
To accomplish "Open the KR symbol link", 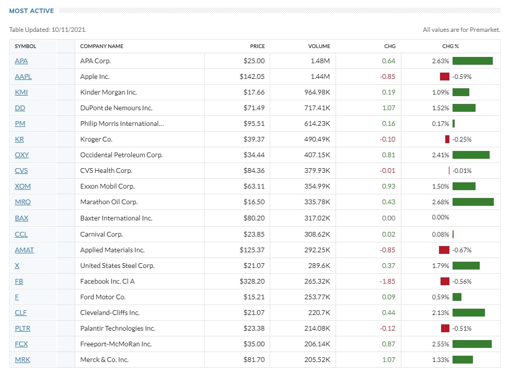I will (x=19, y=139).
